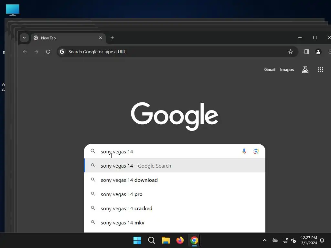The width and height of the screenshot is (331, 248).
Task: Select the New Tab tab
Action: (68, 38)
